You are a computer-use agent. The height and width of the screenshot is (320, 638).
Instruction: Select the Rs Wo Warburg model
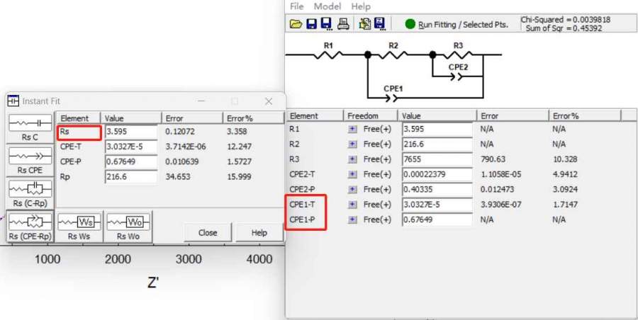[x=128, y=227]
